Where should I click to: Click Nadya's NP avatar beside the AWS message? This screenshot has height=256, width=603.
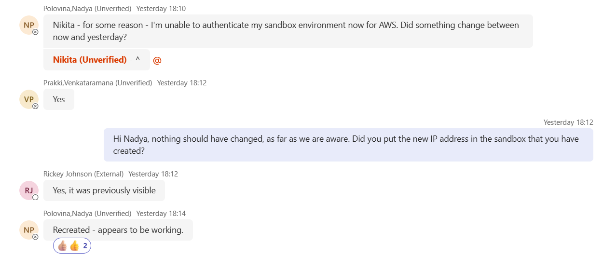(28, 25)
